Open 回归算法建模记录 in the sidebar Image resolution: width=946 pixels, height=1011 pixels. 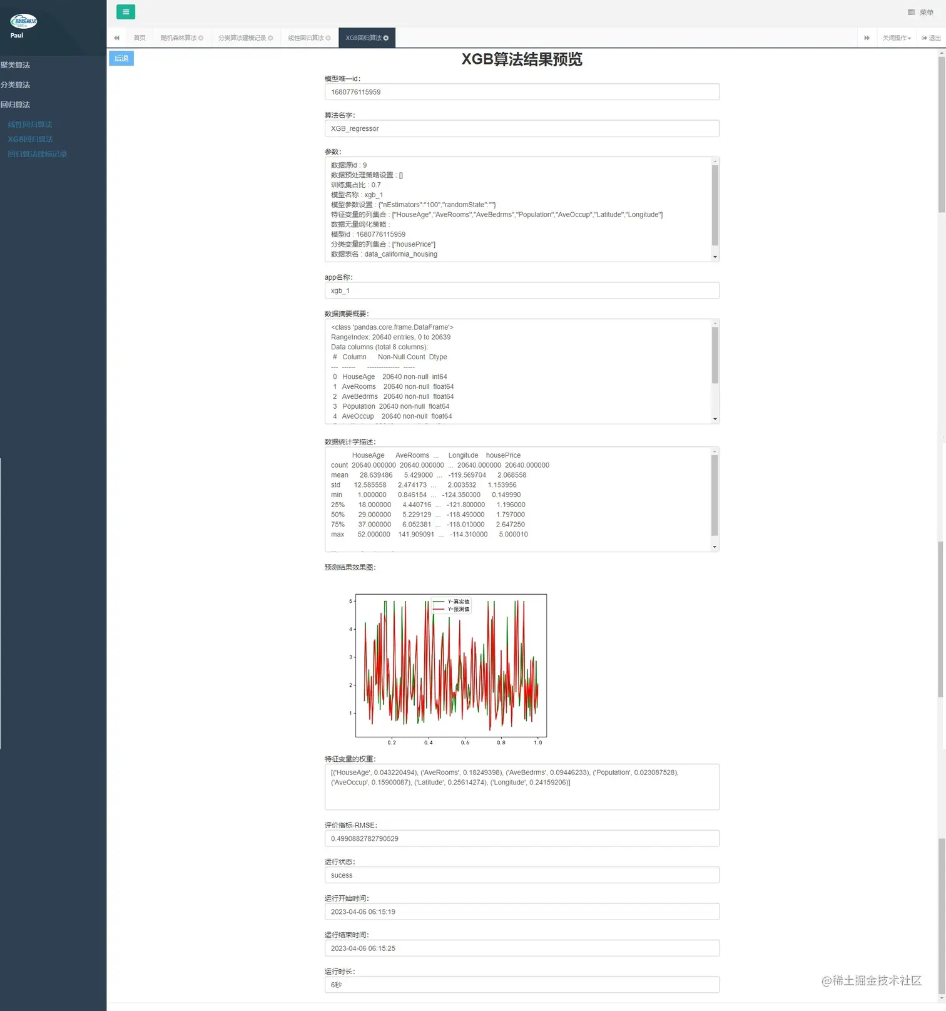pos(38,154)
